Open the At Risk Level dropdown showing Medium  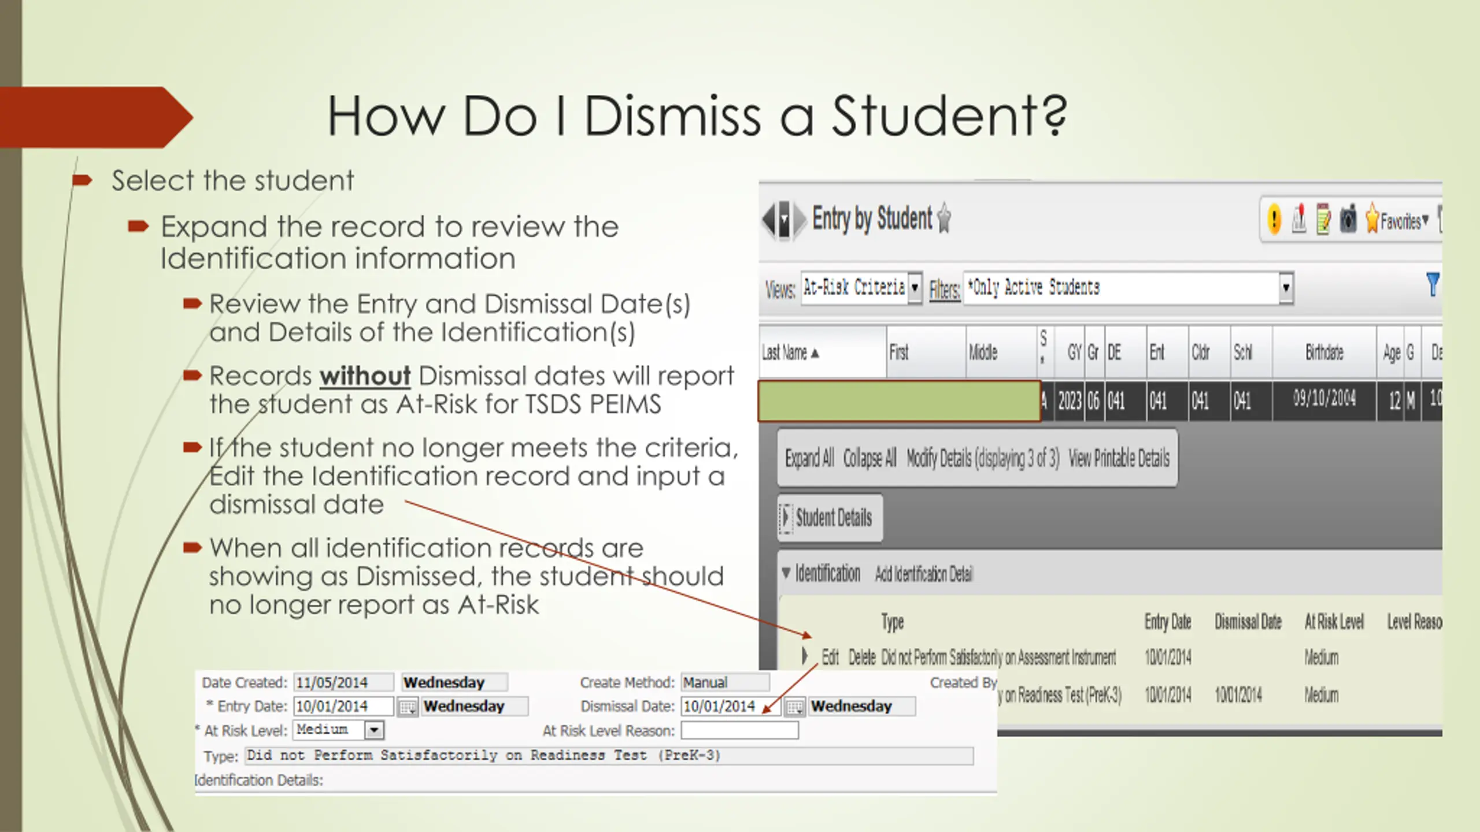[339, 730]
